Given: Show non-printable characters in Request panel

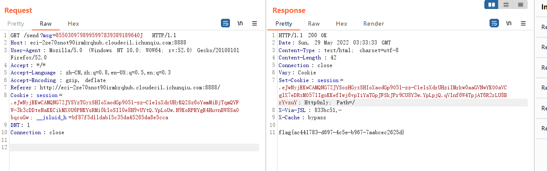Looking at the screenshot, I should point(240,24).
